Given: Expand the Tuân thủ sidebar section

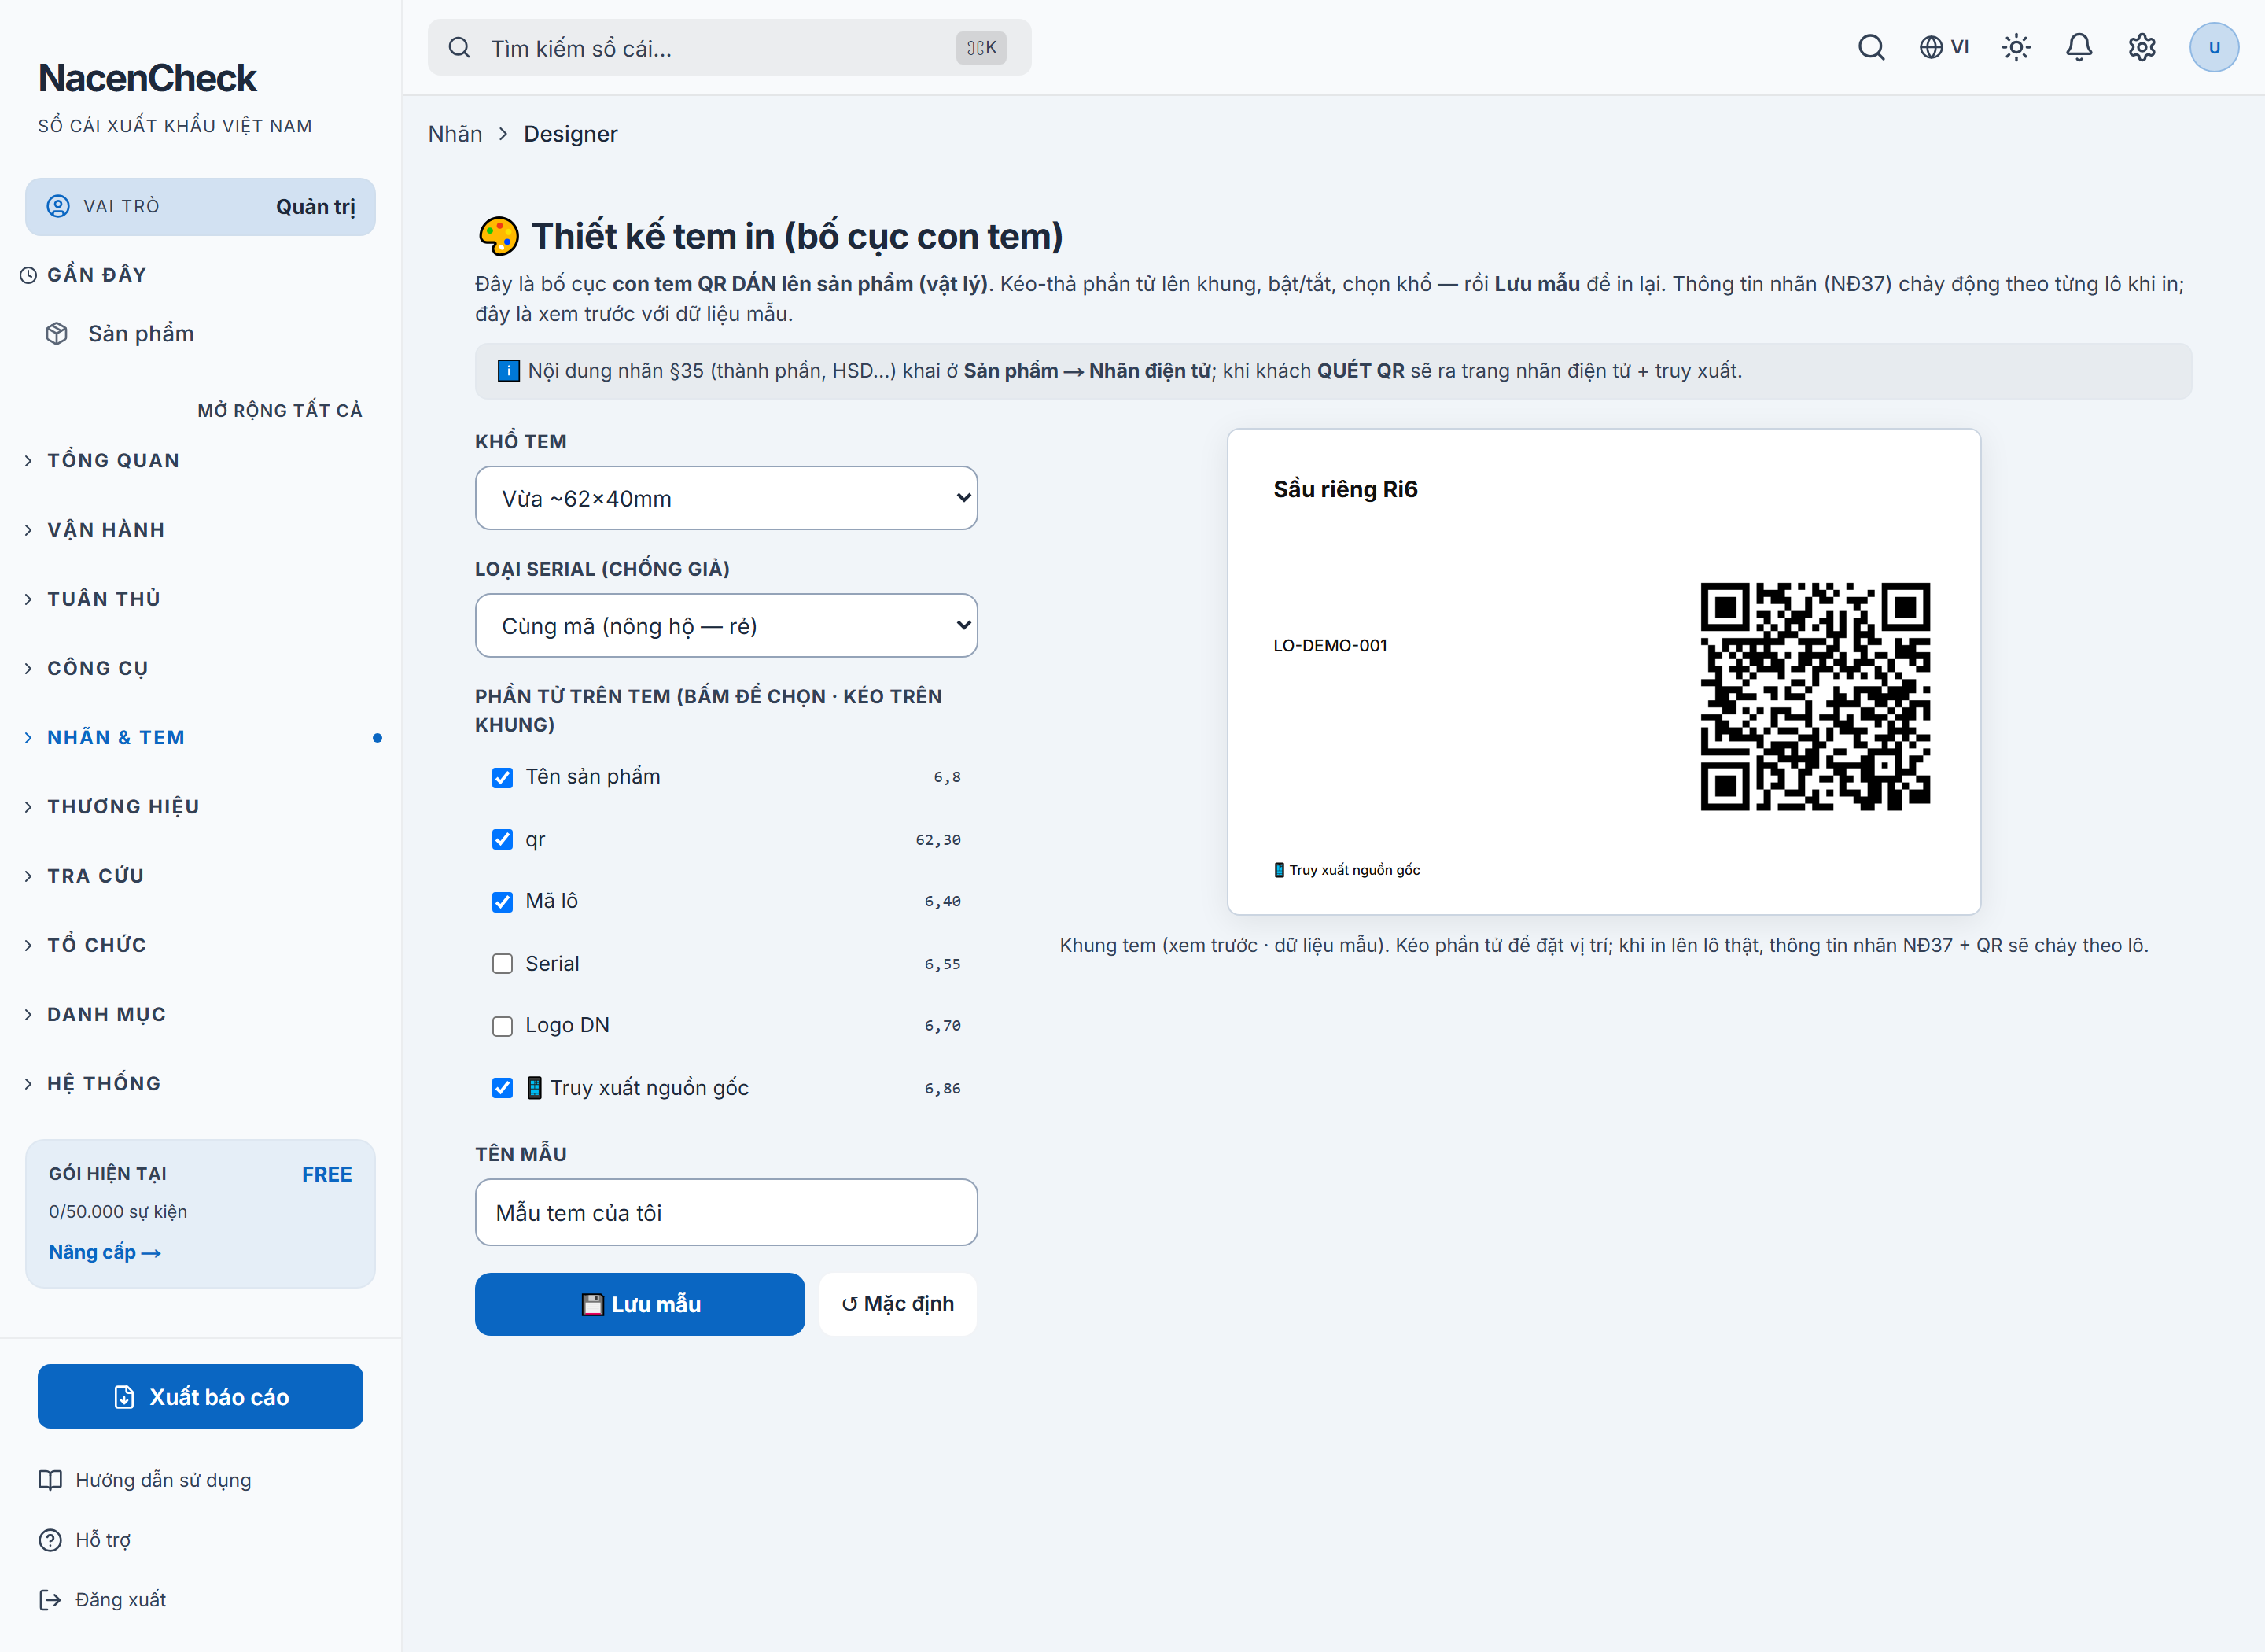Looking at the screenshot, I should [200, 599].
